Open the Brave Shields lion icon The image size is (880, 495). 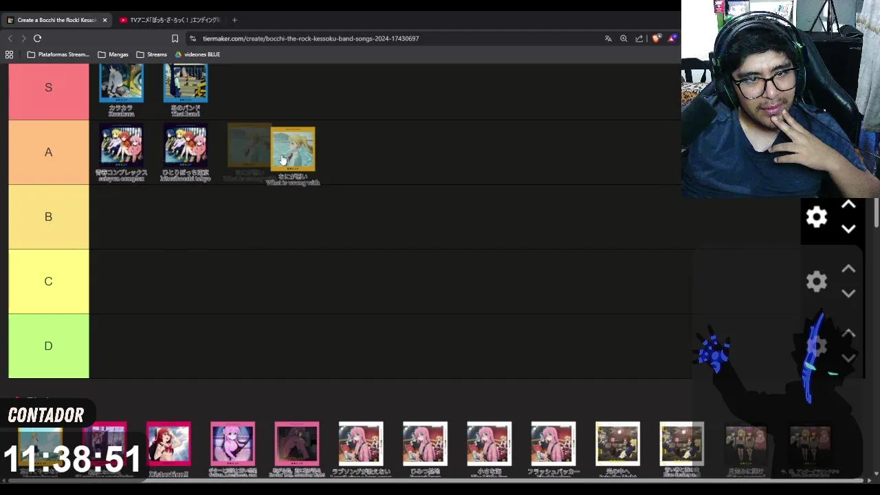(x=656, y=38)
